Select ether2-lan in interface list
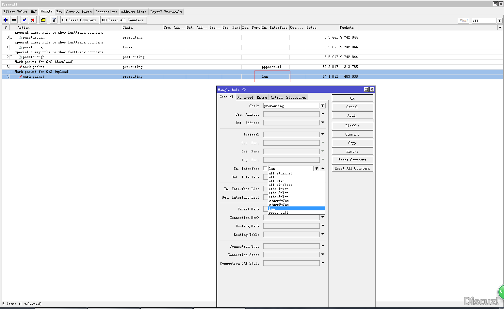Viewport: 504px width, 309px height. tap(296, 193)
